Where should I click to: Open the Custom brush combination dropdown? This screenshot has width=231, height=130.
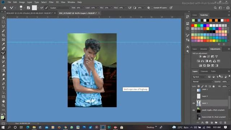coord(60,8)
